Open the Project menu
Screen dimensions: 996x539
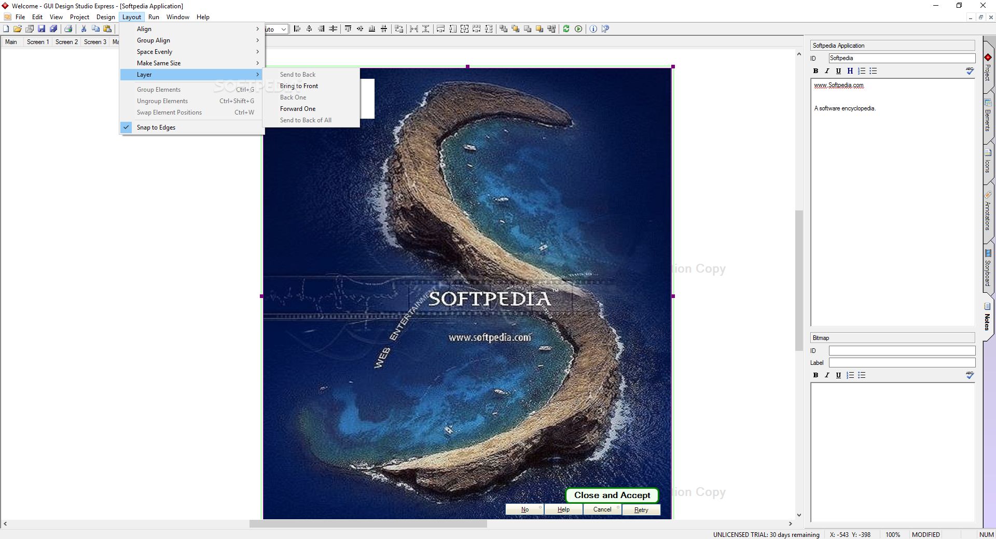[79, 17]
